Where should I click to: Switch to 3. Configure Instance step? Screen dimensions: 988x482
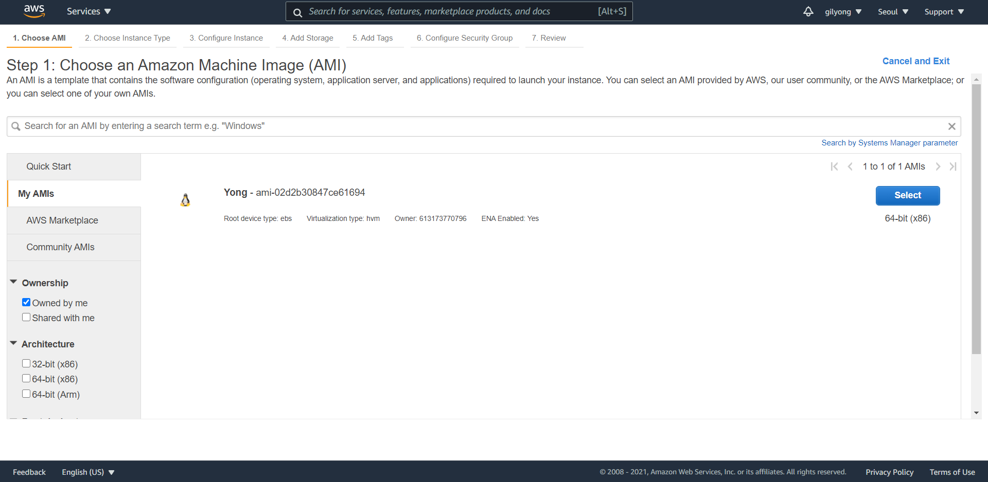[226, 38]
